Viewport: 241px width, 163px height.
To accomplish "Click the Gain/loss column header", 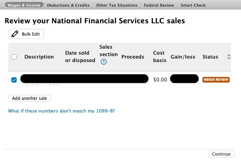I will [183, 57].
